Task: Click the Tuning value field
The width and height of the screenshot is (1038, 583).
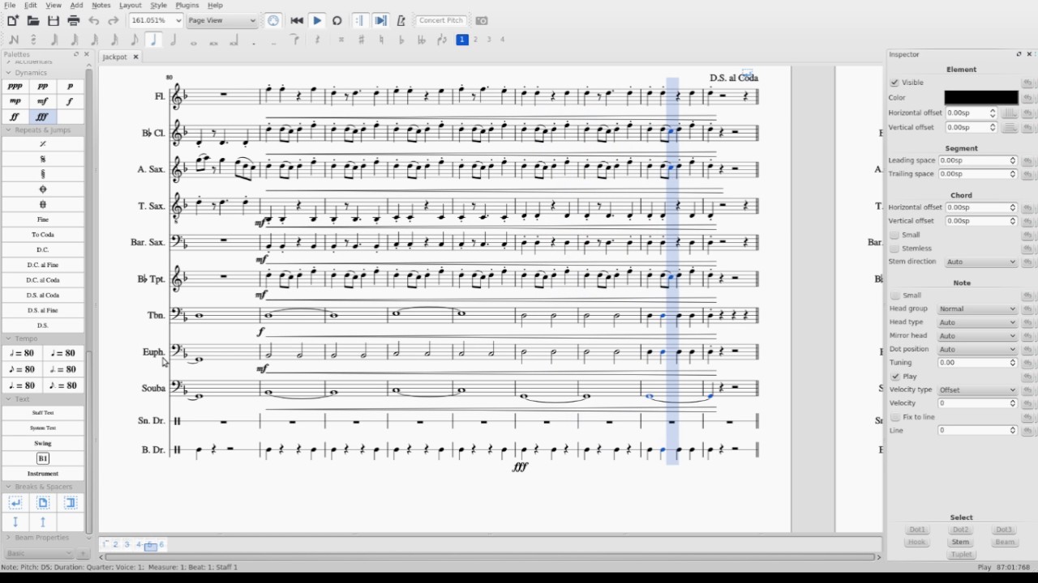Action: [x=977, y=363]
